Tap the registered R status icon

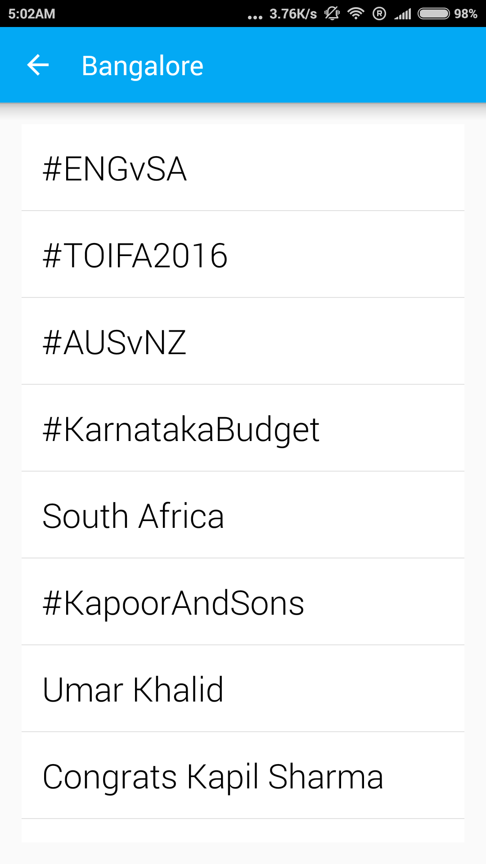(379, 13)
